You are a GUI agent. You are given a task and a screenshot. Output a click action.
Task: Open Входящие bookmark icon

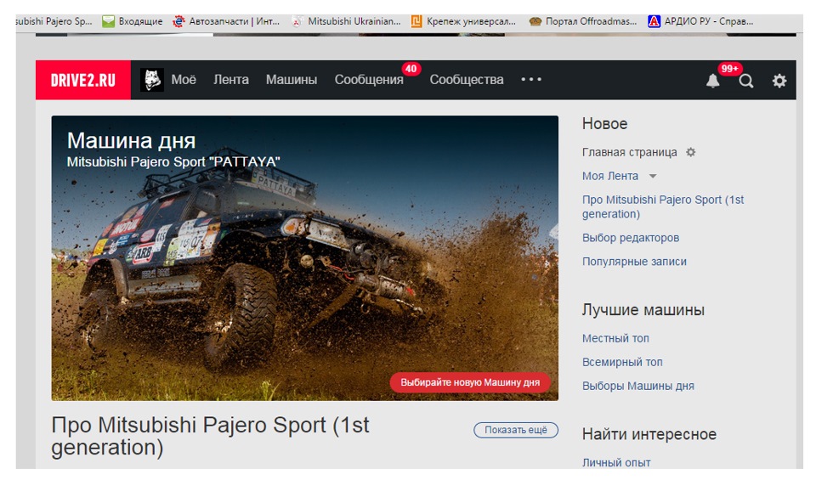pyautogui.click(x=108, y=21)
